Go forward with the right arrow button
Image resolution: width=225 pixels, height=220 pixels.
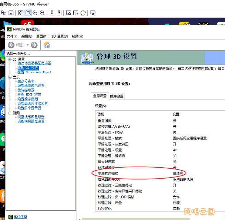pyautogui.click(x=34, y=45)
